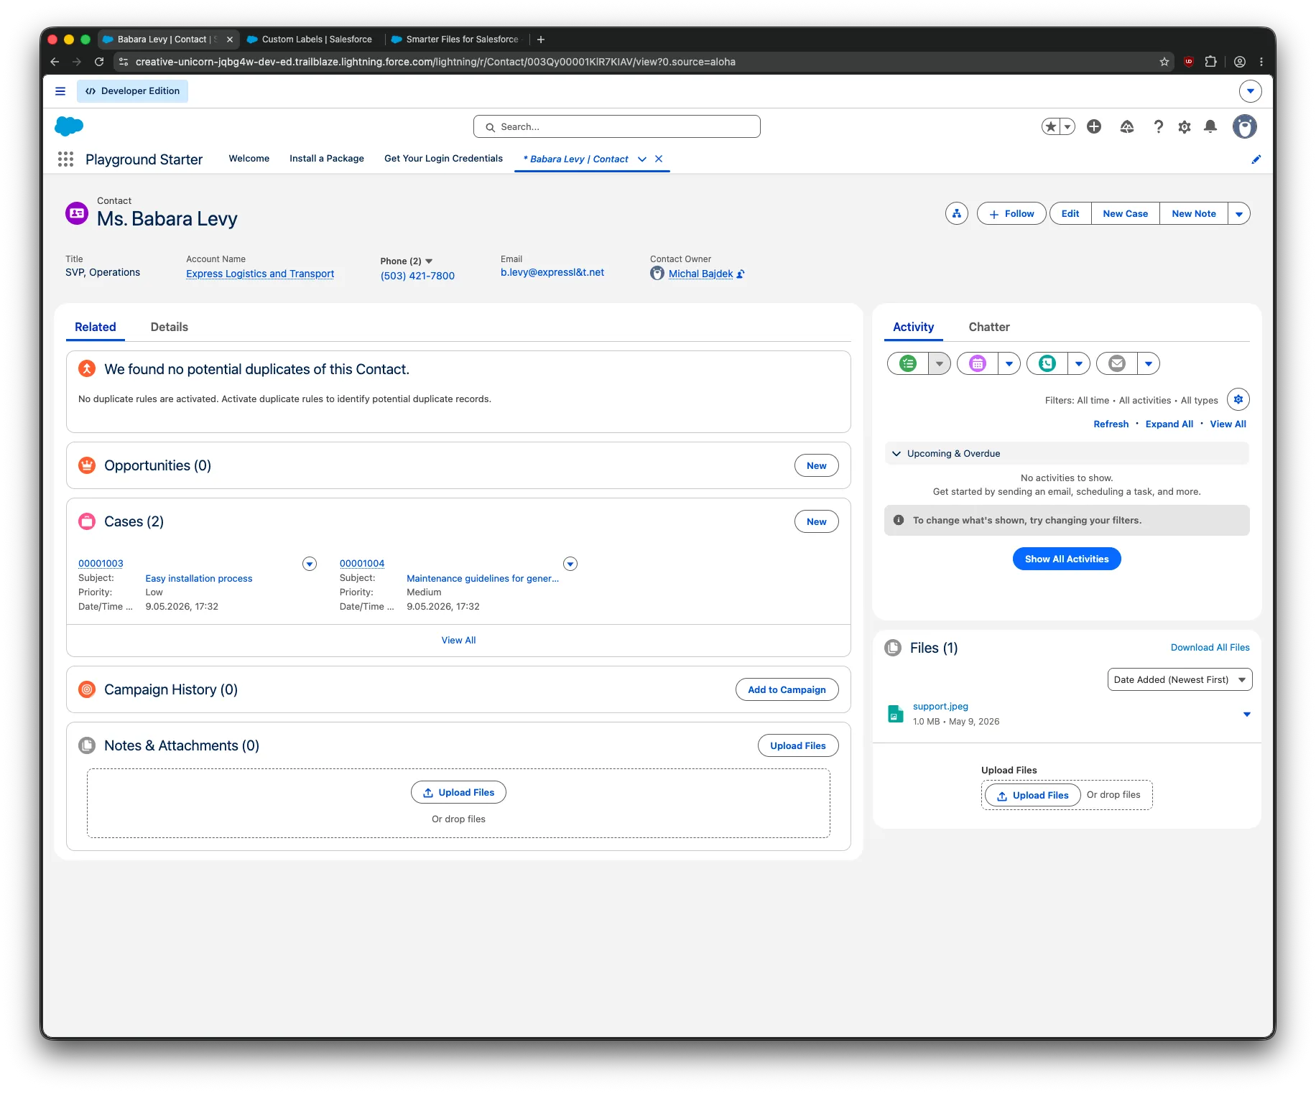The width and height of the screenshot is (1316, 1093).
Task: Open the Trailhead guidance icon
Action: click(1127, 127)
